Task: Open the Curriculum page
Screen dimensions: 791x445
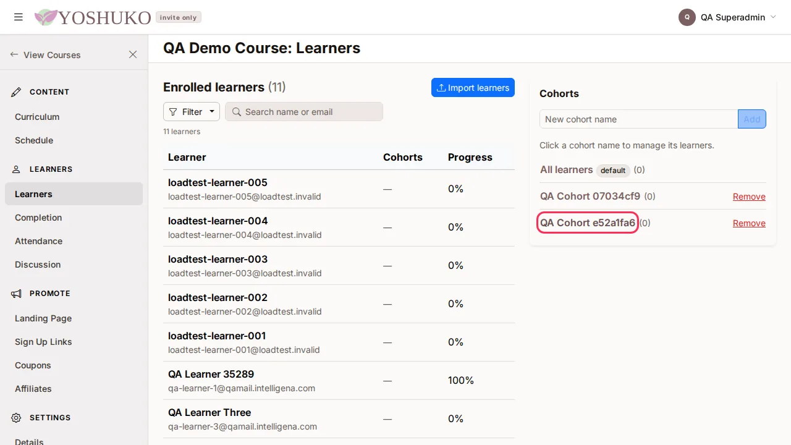Action: pos(74,117)
